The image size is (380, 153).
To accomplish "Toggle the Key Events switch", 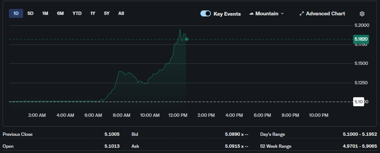I will tap(206, 14).
